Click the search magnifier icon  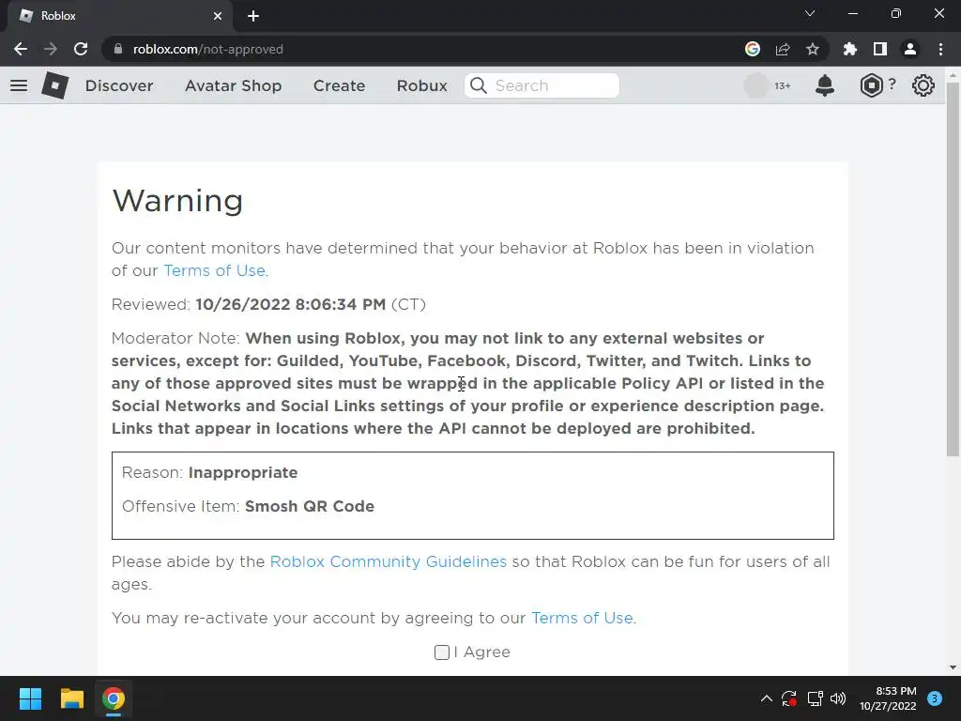tap(479, 85)
